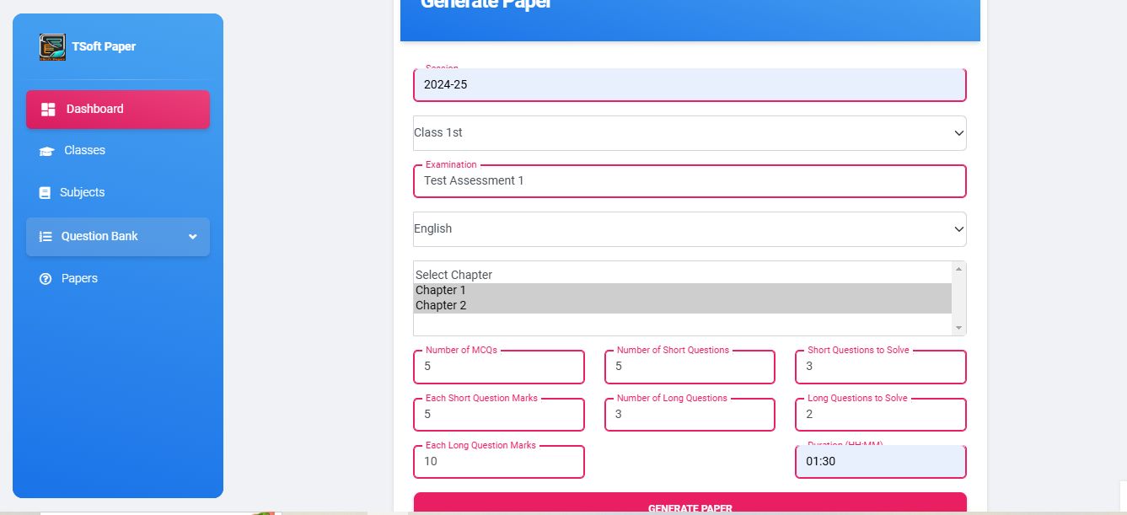Click the Classes graduation cap icon
Screen dimensions: 1127x515
click(x=46, y=152)
